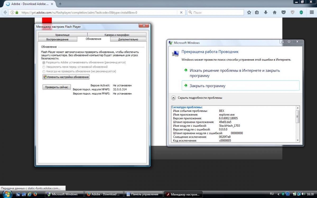Click the 'Проверить сейчас' button
317x198 pixels.
point(57,87)
